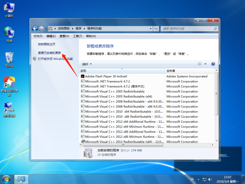The width and height of the screenshot is (245, 184).
Task: Click the icon of .NET Framework 4.7.2 row
Action: [x=82, y=81]
